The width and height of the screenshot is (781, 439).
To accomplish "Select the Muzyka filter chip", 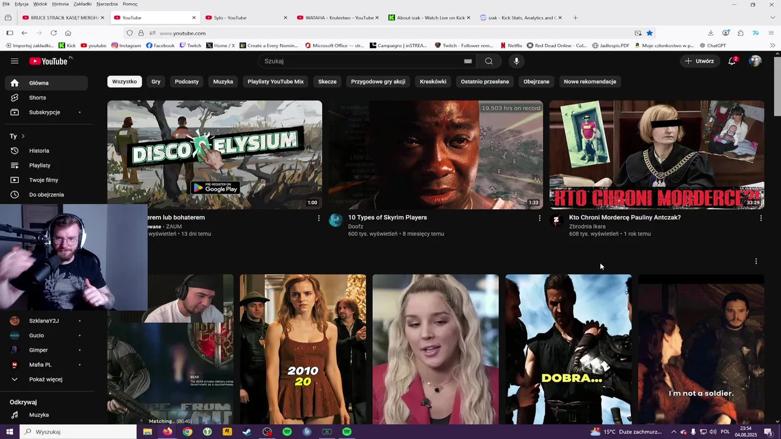I will pos(223,81).
